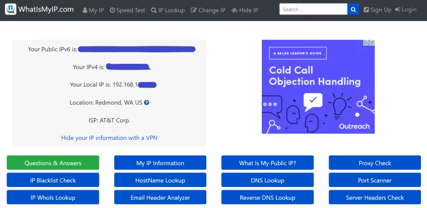
Task: Click Sign Up link
Action: coord(378,10)
